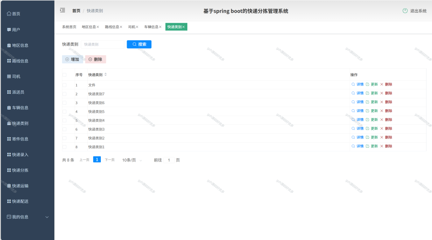Switch to the 系统首页 tab
432x240 pixels.
click(x=69, y=27)
